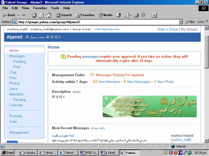Screen dimensions: 209x156
Task: Open the Tools menu
Action: [x=55, y=8]
